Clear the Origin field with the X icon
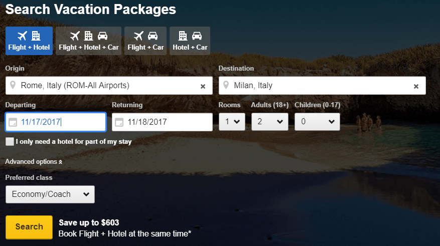The height and width of the screenshot is (246, 440). click(x=203, y=86)
